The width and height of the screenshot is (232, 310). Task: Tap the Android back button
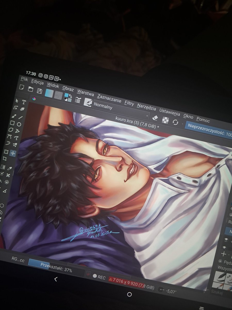[x=56, y=279]
